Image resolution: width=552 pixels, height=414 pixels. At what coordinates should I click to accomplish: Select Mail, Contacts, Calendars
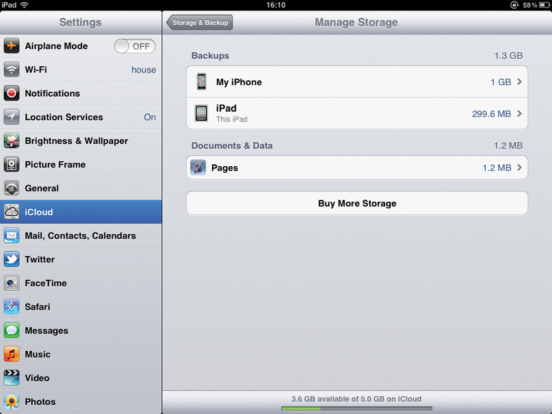[81, 236]
